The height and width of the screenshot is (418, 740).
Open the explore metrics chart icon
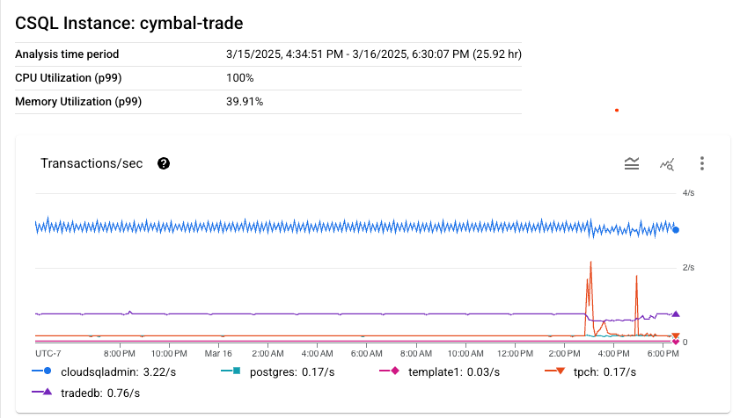pos(667,164)
